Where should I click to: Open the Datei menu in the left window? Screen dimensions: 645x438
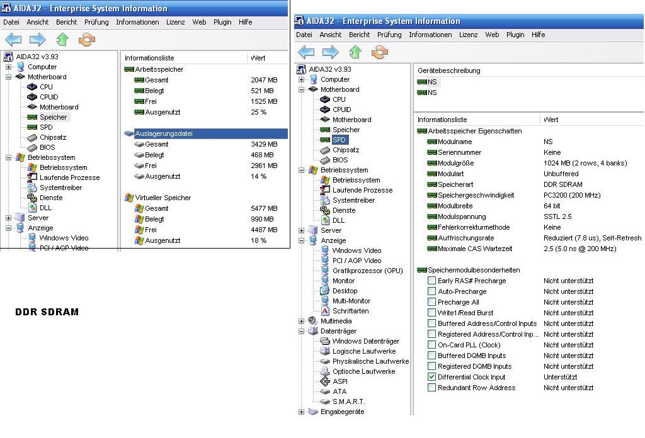click(x=11, y=22)
